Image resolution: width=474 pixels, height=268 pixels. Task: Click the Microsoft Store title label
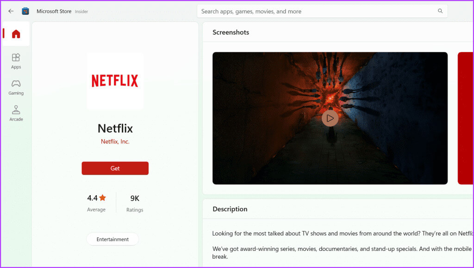pos(54,11)
